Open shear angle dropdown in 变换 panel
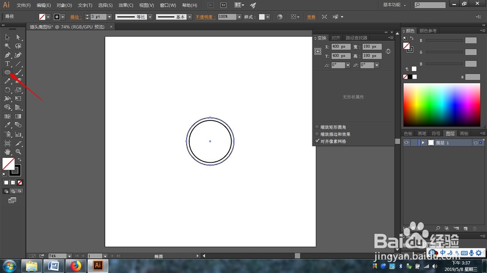 [x=377, y=65]
